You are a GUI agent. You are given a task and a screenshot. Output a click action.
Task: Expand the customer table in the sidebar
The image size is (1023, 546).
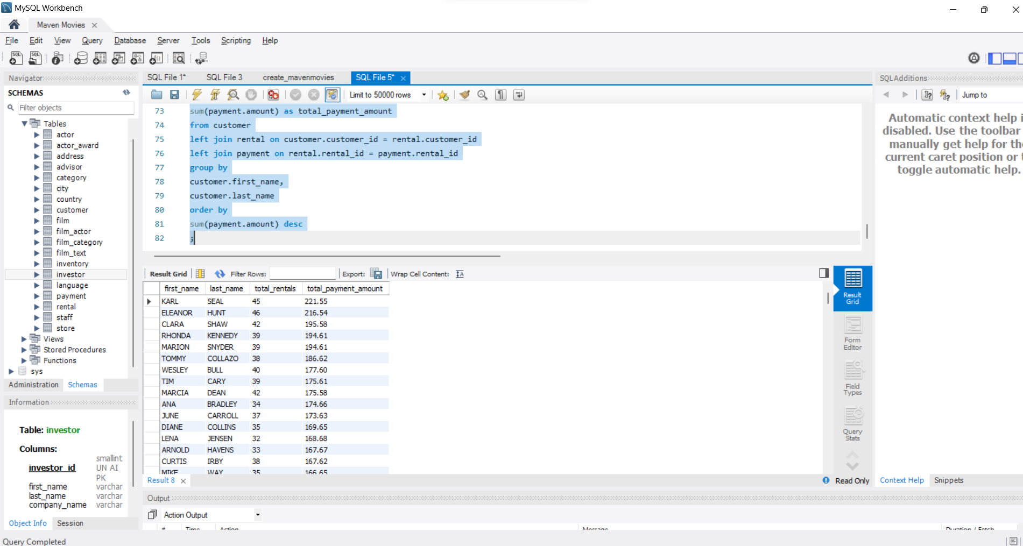point(36,210)
